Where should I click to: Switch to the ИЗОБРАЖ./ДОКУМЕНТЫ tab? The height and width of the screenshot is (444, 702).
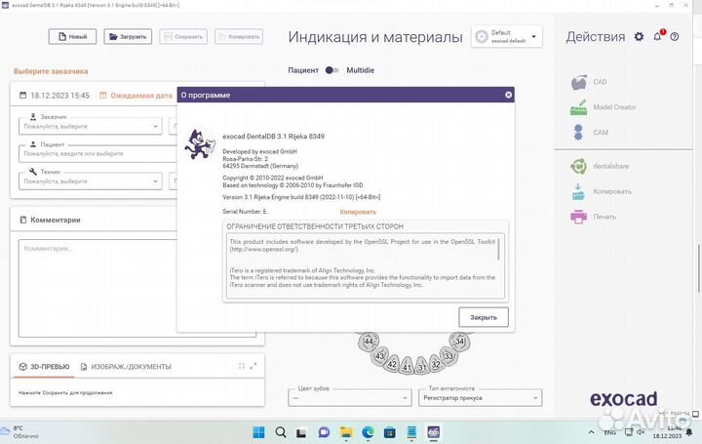131,367
